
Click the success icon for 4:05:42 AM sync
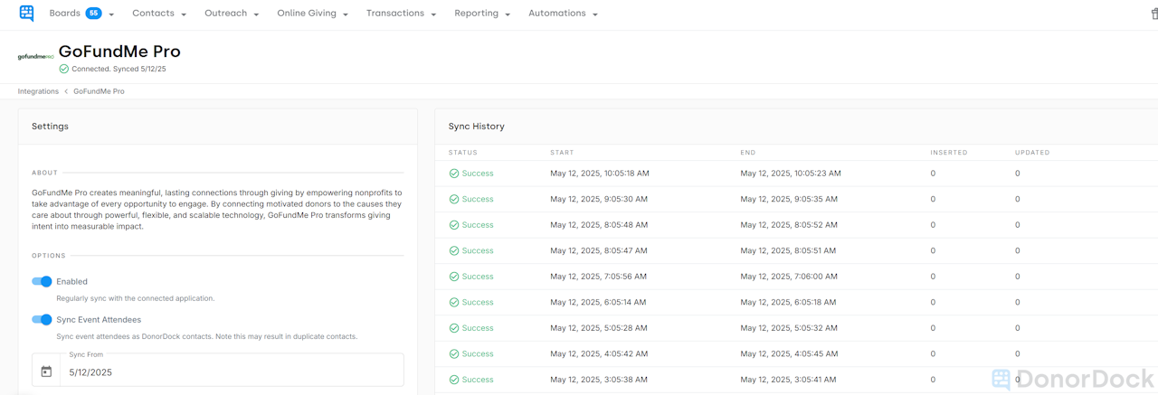click(x=454, y=353)
